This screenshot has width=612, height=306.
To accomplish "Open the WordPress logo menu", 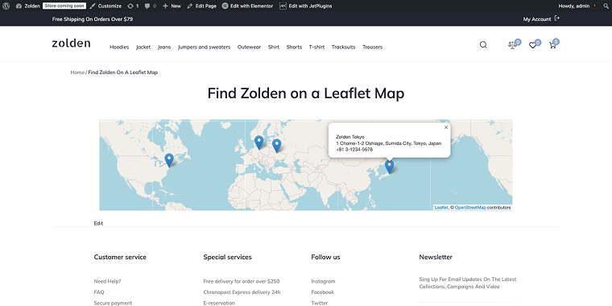I will tap(6, 6).
